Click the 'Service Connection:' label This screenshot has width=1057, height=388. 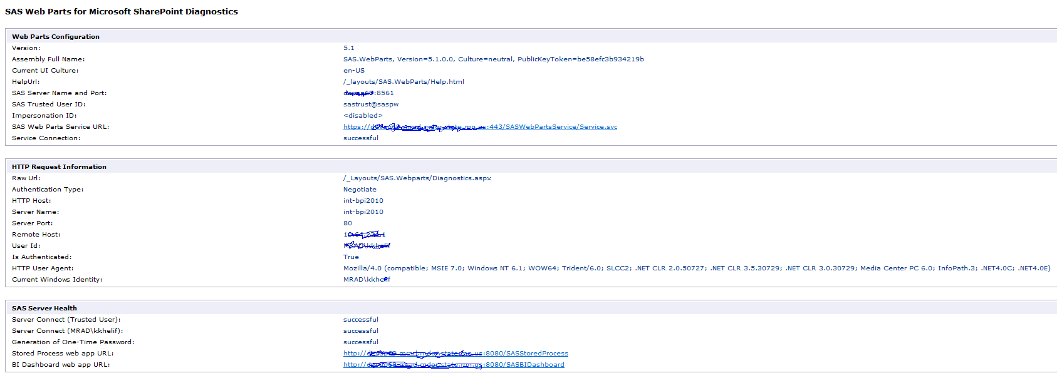(x=46, y=138)
